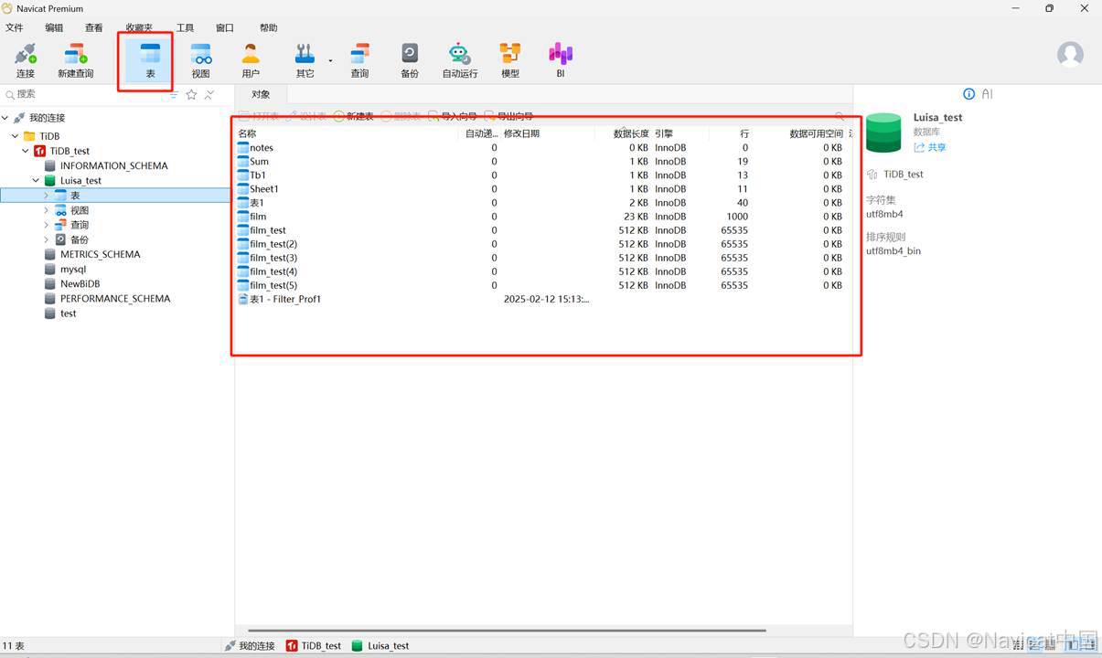The width and height of the screenshot is (1102, 658).
Task: Click the collapse-all icon next to the star
Action: pos(209,94)
